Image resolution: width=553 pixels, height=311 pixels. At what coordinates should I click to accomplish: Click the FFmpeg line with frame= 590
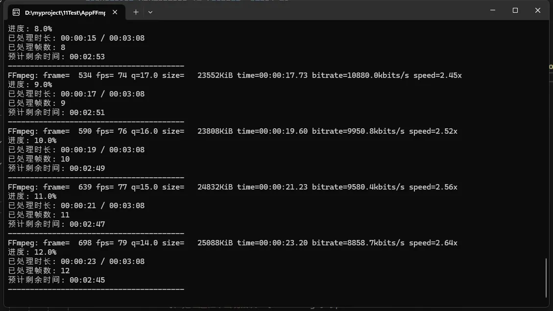[x=233, y=131]
